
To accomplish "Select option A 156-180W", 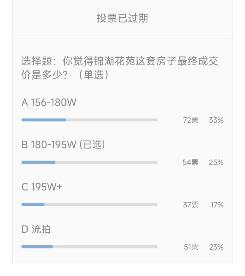I will (x=49, y=102).
